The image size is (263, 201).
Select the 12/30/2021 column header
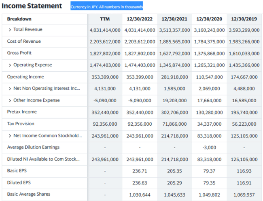(x=174, y=19)
